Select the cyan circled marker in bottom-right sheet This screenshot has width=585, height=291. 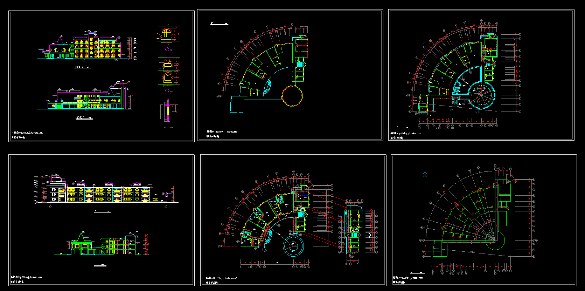click(x=425, y=174)
